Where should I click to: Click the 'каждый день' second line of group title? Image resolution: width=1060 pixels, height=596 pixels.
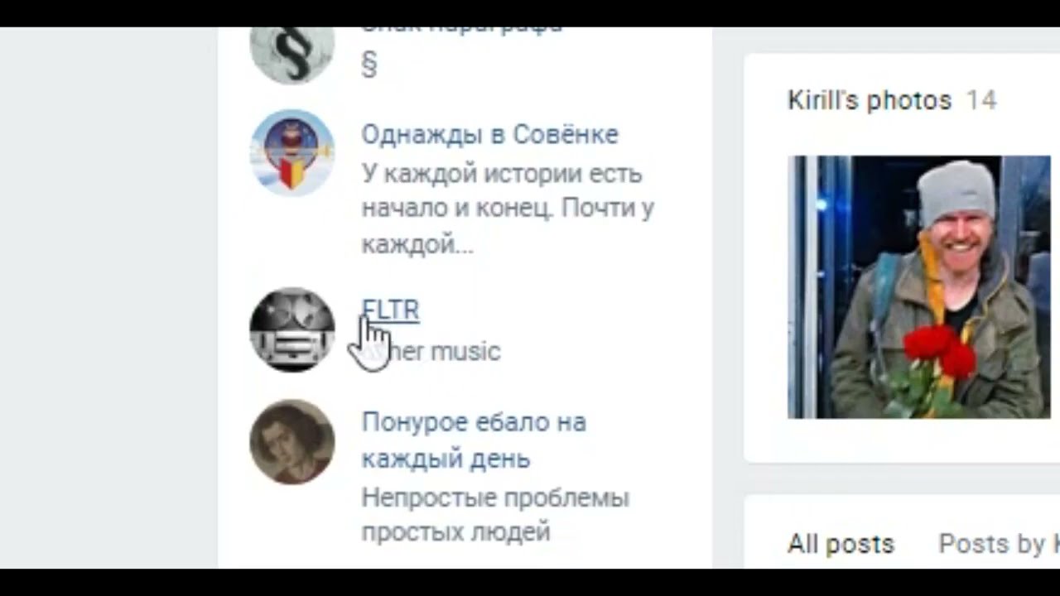pyautogui.click(x=446, y=459)
